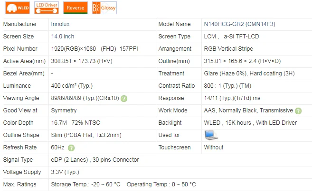Click WLED, 15K hours backlight value
Screen dimensions: 312x193
point(250,123)
